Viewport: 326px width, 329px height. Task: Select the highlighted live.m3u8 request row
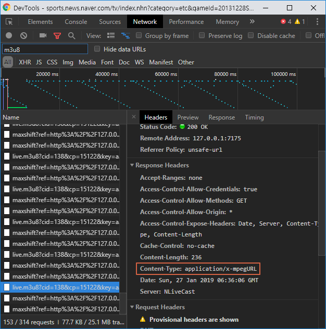[60, 287]
